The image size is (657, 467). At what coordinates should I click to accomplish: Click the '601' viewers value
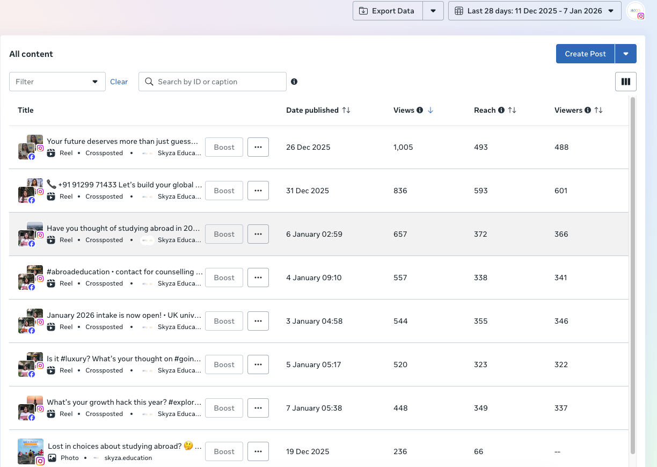point(561,191)
